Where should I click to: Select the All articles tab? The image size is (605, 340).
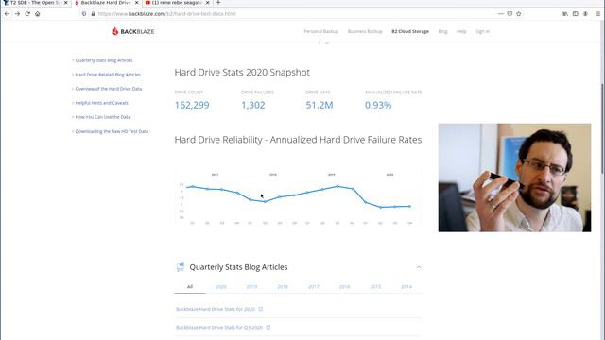(190, 287)
